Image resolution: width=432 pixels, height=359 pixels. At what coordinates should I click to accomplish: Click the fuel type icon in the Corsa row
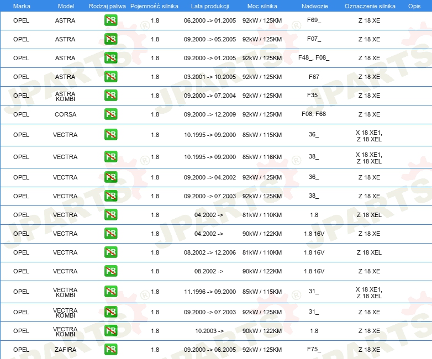[110, 114]
